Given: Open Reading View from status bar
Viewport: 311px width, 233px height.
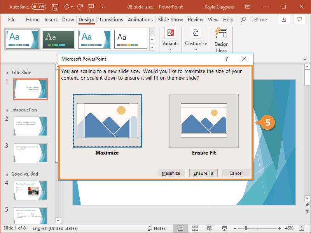Looking at the screenshot, I should click(210, 228).
